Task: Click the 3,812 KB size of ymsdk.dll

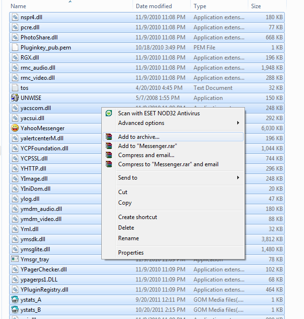Action: [272, 239]
